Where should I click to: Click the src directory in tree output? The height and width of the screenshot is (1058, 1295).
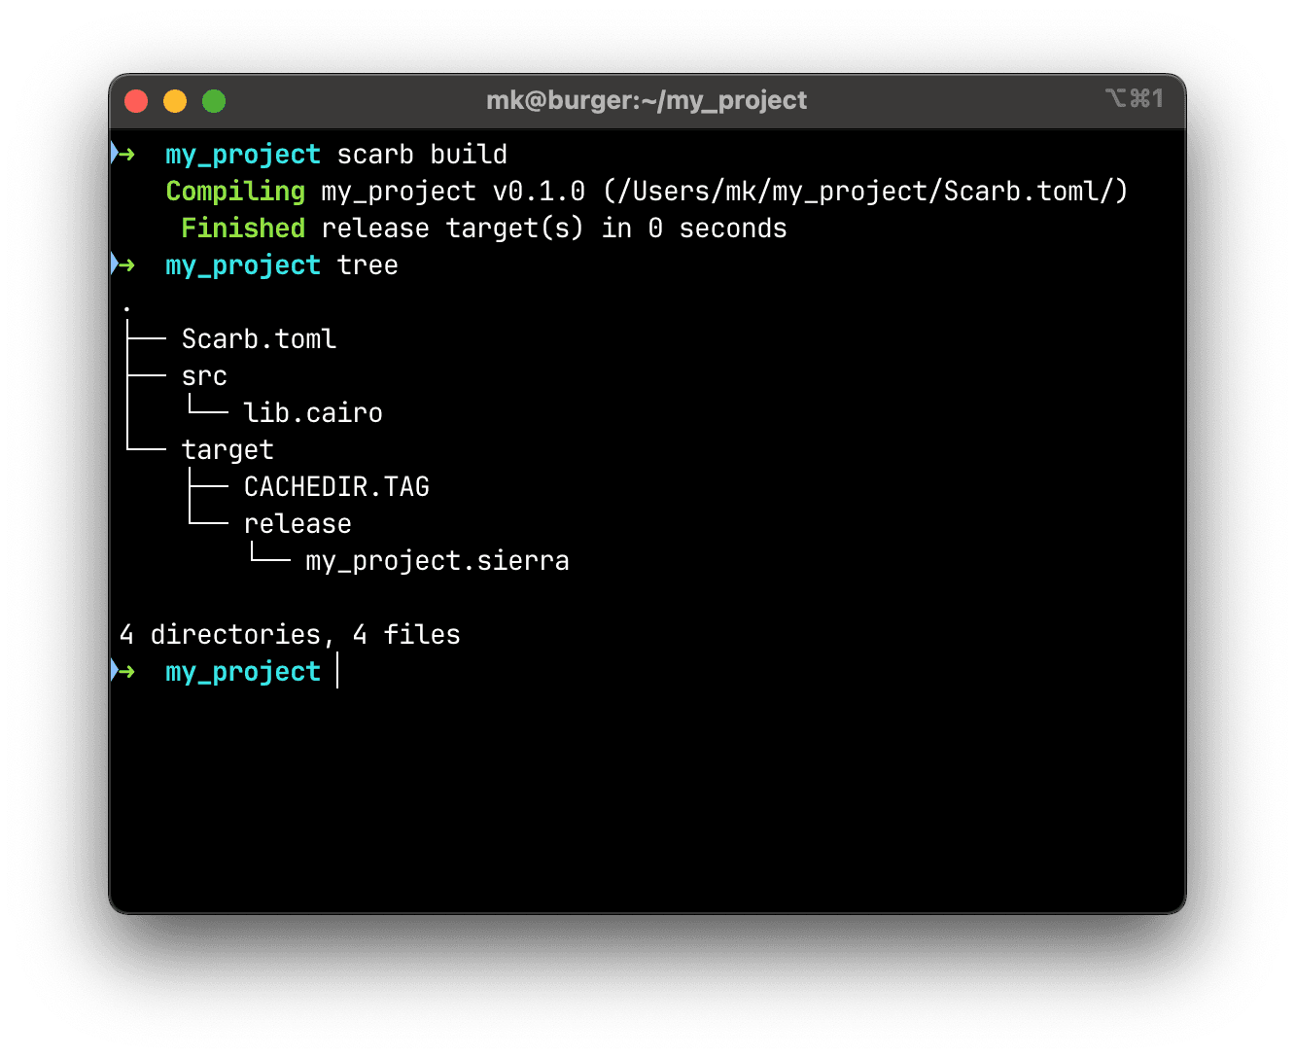[x=204, y=376]
